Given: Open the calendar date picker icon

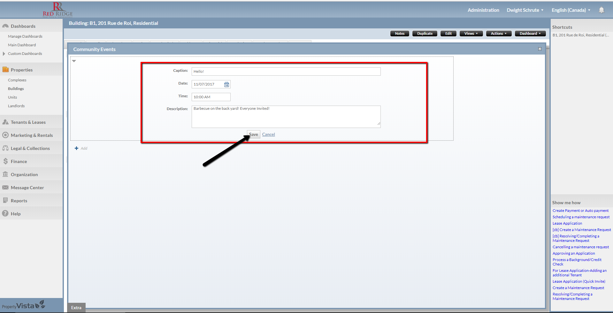Looking at the screenshot, I should coord(226,85).
